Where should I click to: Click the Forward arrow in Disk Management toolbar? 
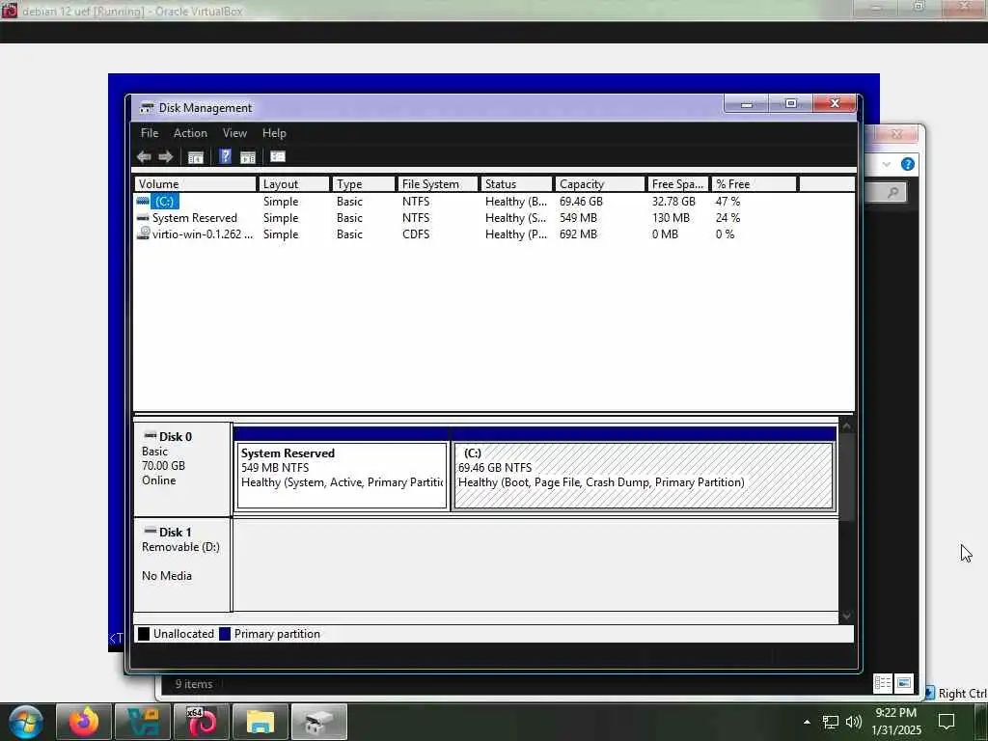(x=166, y=157)
